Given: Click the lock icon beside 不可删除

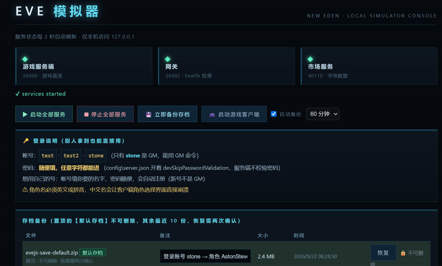Looking at the screenshot, I should pos(403,253).
